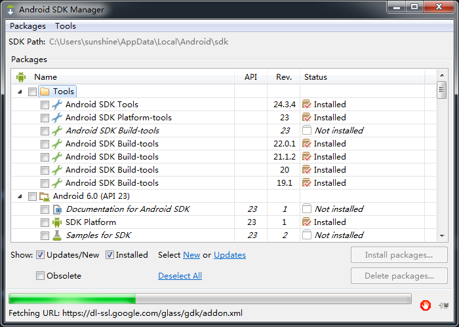The height and width of the screenshot is (327, 459).
Task: Click the wrench icon beside Android SDK Tools
Action: (x=57, y=105)
